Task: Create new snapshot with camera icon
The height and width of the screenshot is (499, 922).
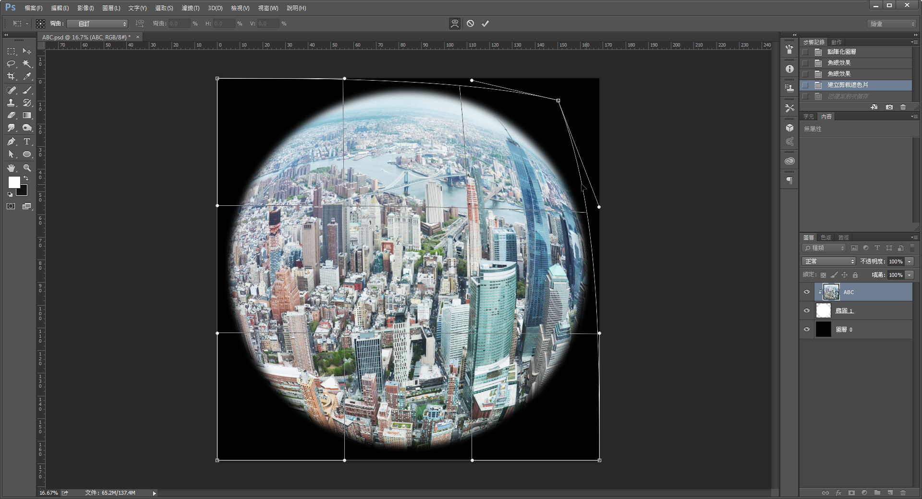Action: coord(889,107)
